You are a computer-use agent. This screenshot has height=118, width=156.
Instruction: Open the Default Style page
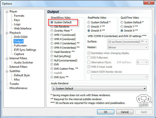pyautogui.click(x=22, y=75)
